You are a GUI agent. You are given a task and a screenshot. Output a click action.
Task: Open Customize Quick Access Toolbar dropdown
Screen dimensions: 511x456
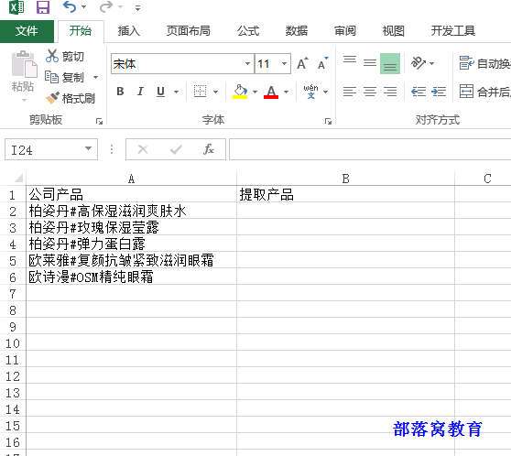tap(138, 8)
